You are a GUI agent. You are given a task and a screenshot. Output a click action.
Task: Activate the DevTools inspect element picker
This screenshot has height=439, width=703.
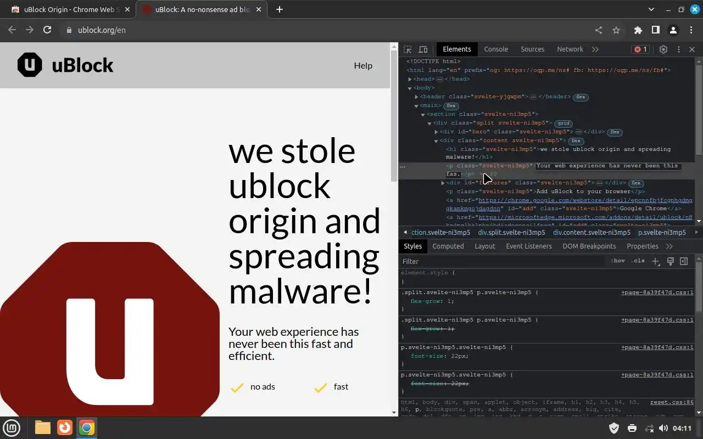408,49
